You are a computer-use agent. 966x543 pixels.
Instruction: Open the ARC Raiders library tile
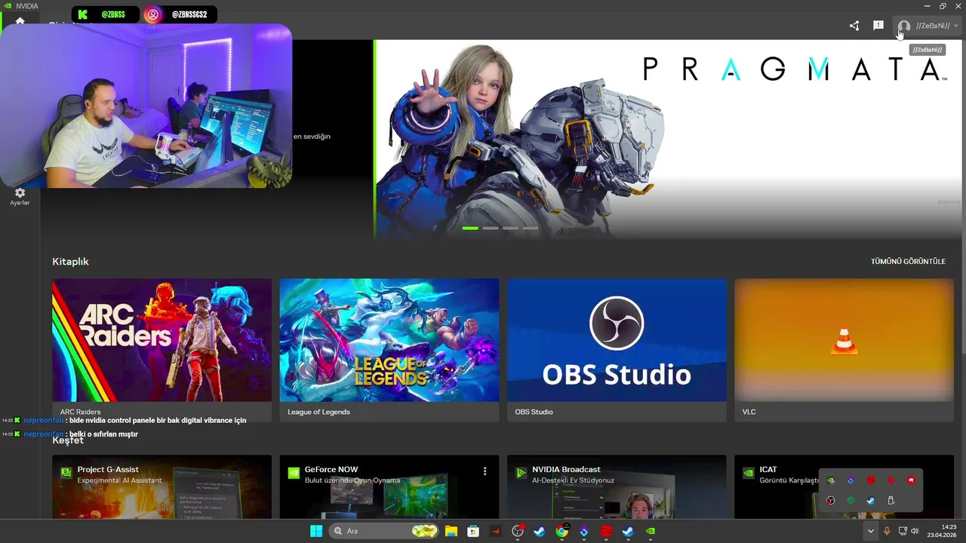[x=162, y=350]
